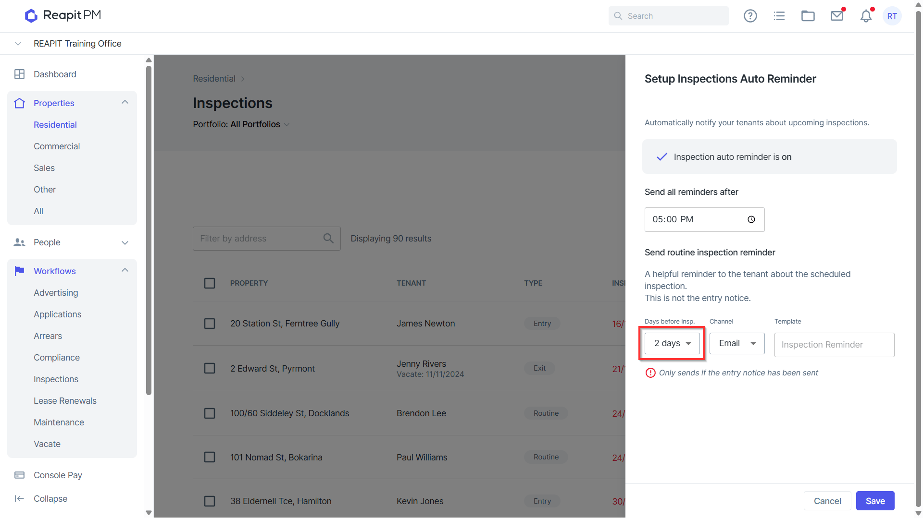The width and height of the screenshot is (923, 518).
Task: Open Lease Renewals in Workflows menu
Action: coord(65,400)
